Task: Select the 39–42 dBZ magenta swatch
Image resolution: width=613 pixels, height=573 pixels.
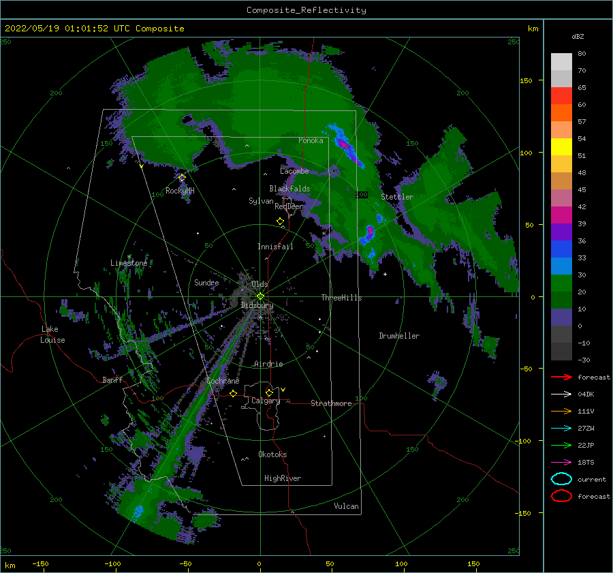Action: (x=561, y=215)
